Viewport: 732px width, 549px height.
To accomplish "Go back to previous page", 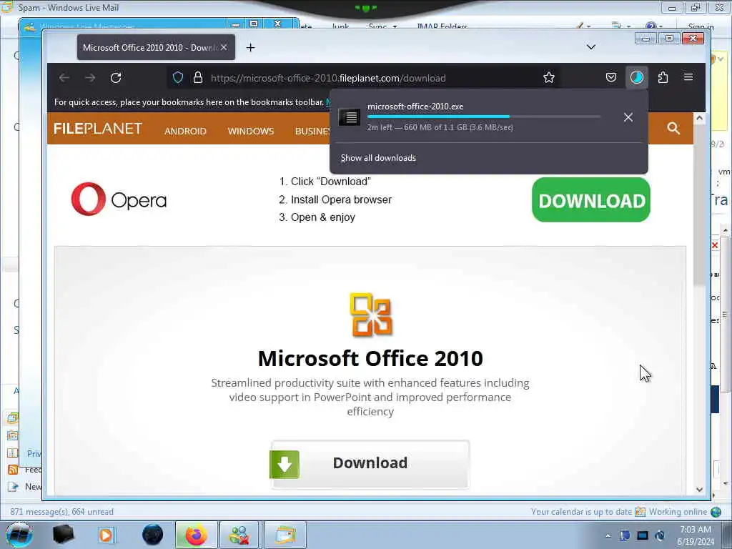I will pyautogui.click(x=64, y=77).
